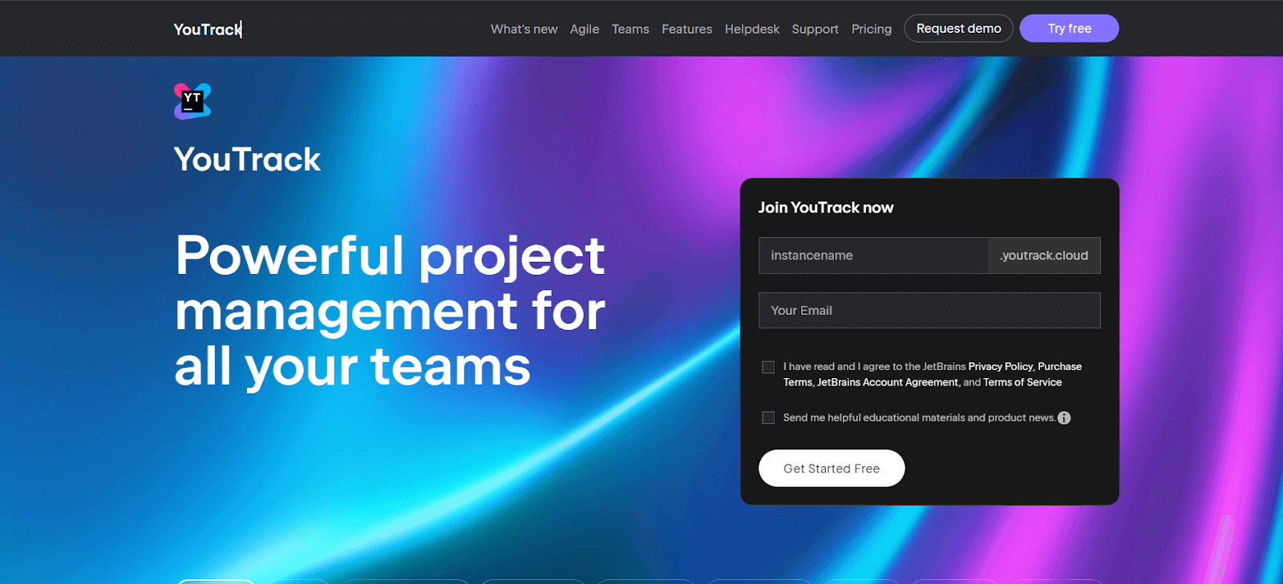
Task: Click the YouTrack YT logo icon
Action: (192, 101)
